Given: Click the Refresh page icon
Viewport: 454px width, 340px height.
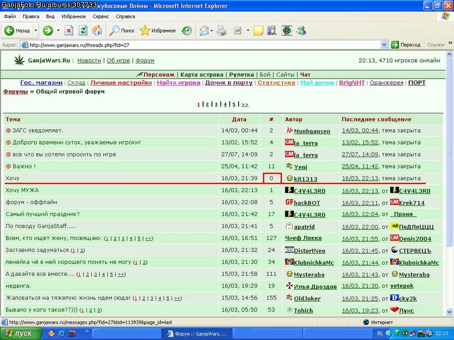Looking at the screenshot, I should [83, 30].
